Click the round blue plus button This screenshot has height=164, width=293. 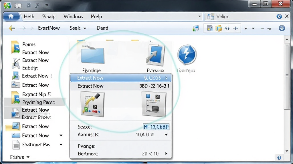[x=282, y=28]
